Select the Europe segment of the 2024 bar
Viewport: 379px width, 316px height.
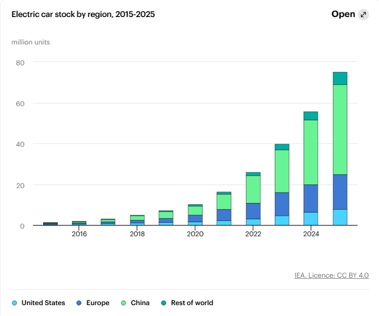tap(311, 198)
